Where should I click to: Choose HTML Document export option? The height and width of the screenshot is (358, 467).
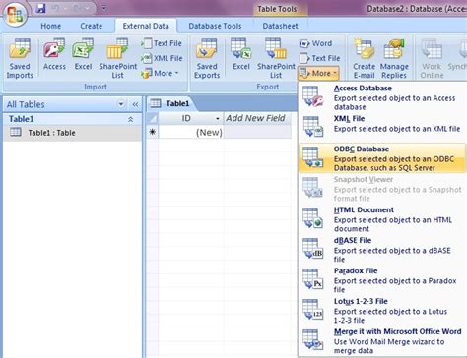point(382,219)
